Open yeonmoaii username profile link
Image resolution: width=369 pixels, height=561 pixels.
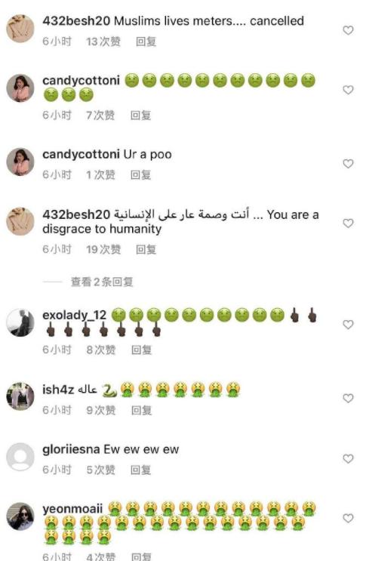(72, 509)
